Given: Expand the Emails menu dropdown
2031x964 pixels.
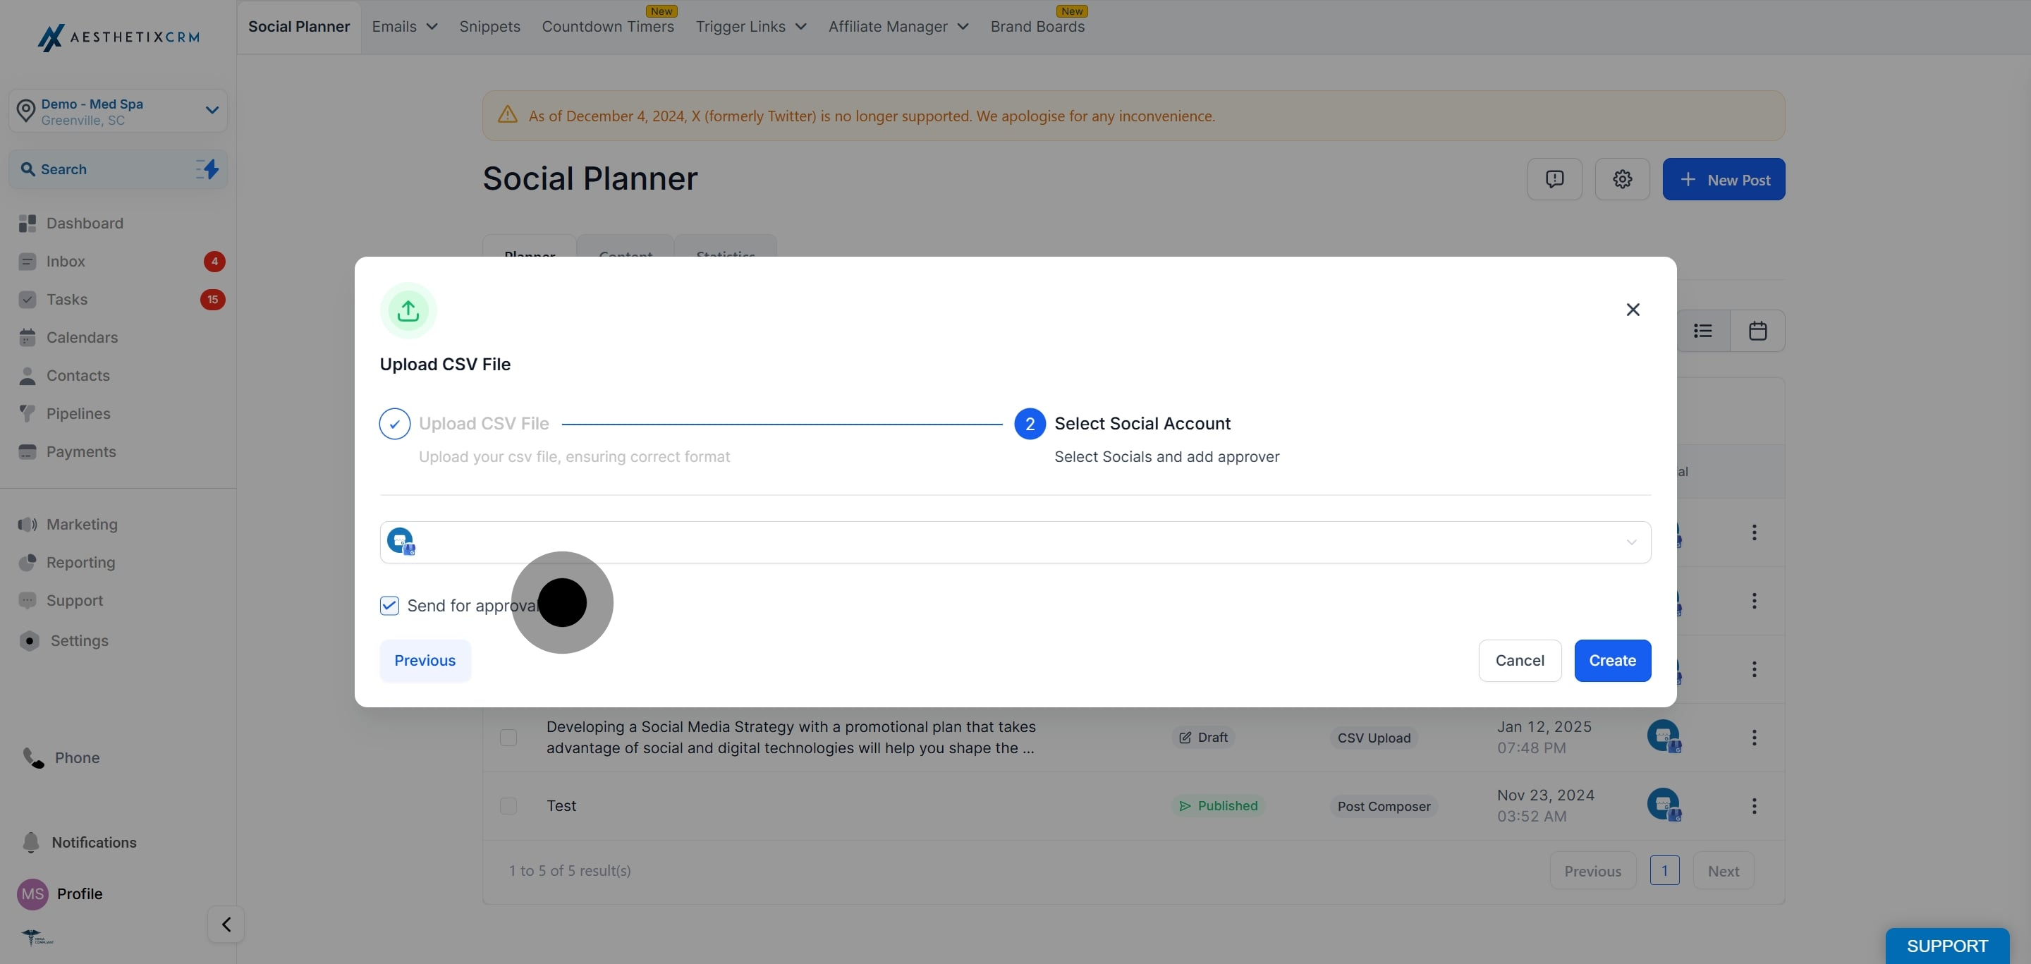Looking at the screenshot, I should pyautogui.click(x=405, y=26).
